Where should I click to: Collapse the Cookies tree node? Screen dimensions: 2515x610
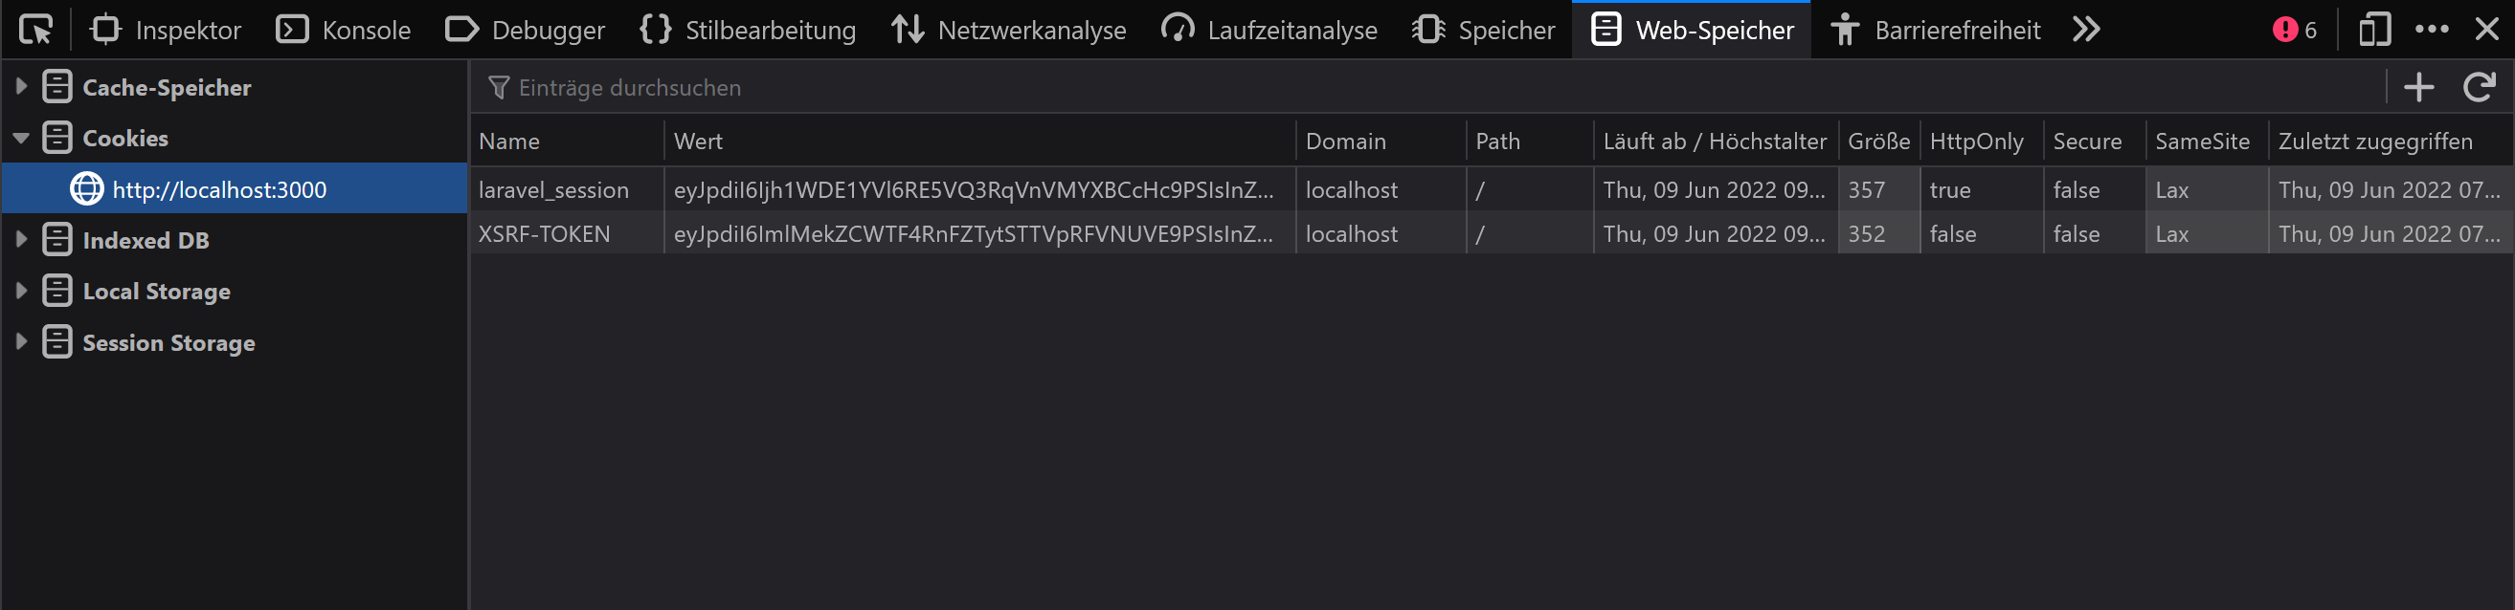point(21,139)
